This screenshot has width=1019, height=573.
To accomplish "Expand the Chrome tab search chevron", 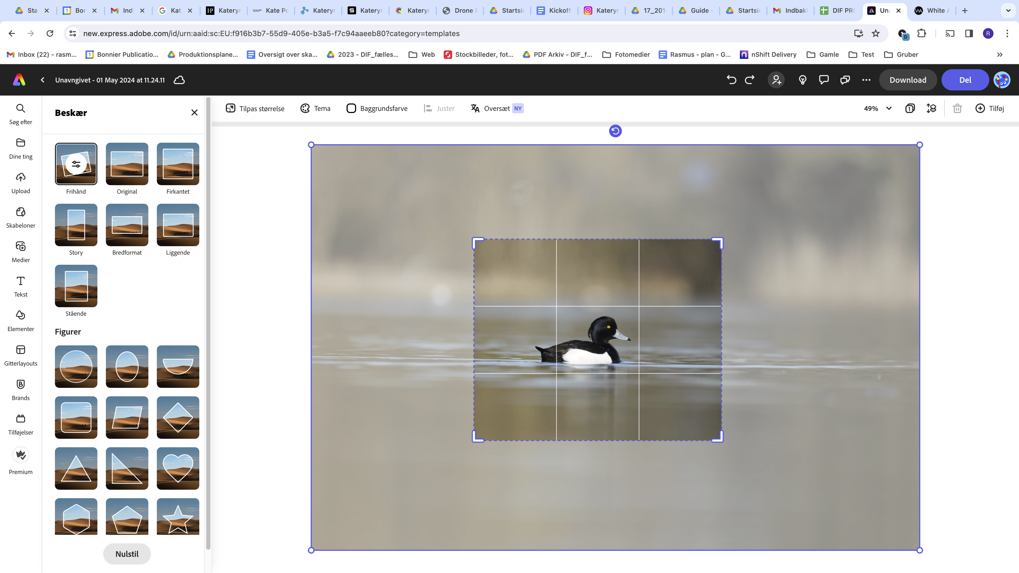I will (1008, 11).
